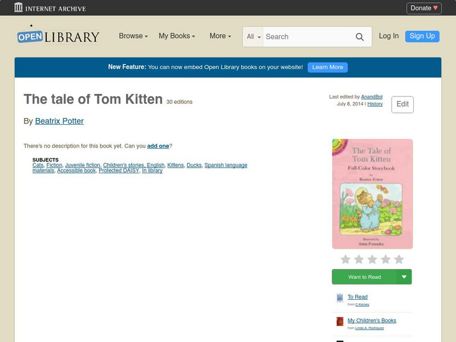
Task: Click the Sign Up button
Action: (x=422, y=36)
